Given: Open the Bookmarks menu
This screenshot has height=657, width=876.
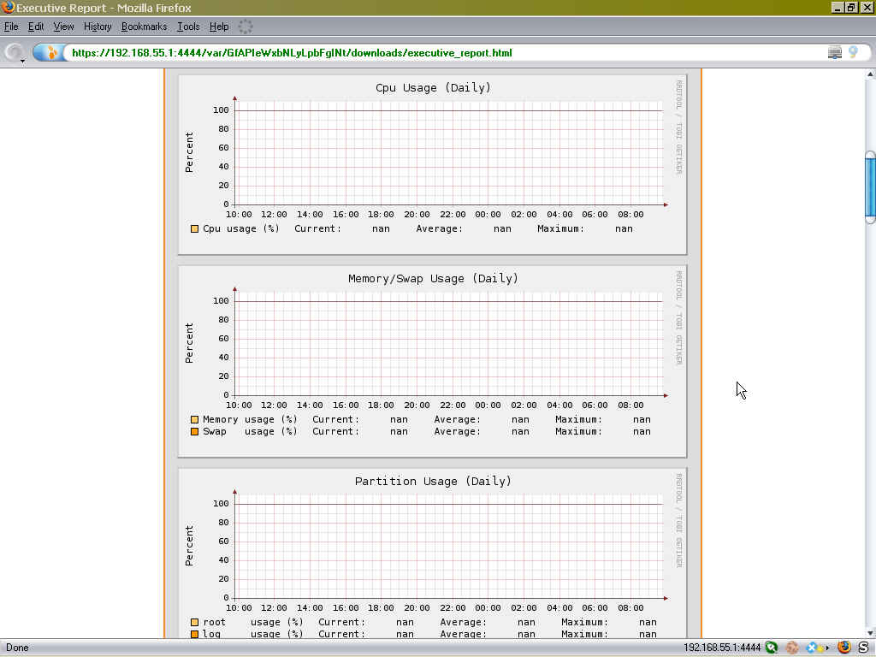Looking at the screenshot, I should click(144, 27).
